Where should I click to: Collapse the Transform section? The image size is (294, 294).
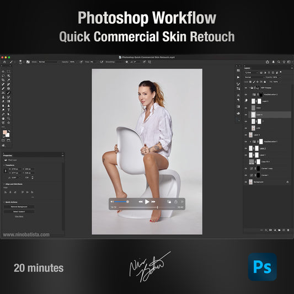click(x=4, y=165)
